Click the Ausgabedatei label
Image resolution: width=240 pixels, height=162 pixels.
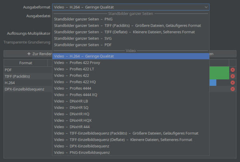pos(38,16)
